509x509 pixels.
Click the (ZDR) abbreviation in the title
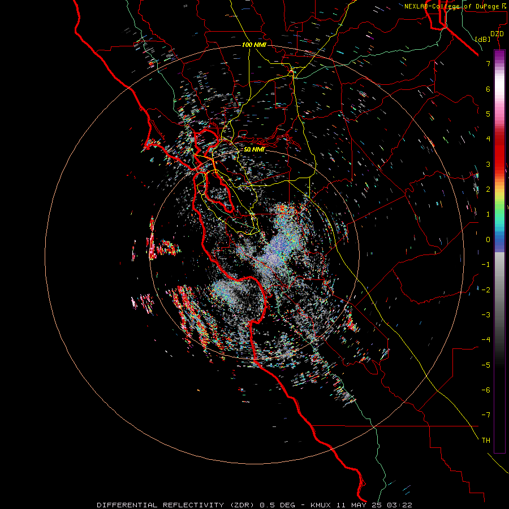click(x=243, y=505)
